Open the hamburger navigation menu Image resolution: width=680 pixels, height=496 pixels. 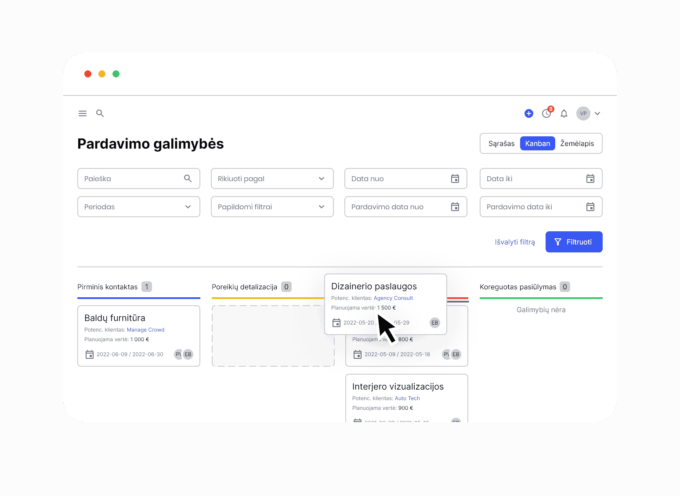[83, 113]
